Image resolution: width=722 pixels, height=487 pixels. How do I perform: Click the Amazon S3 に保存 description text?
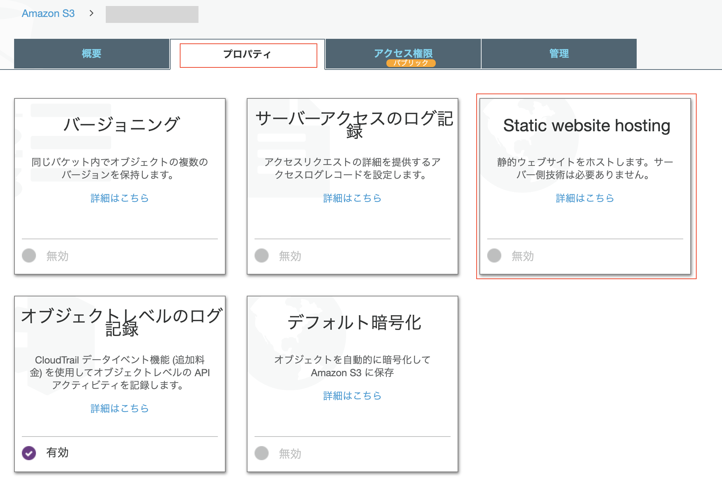[x=353, y=366]
